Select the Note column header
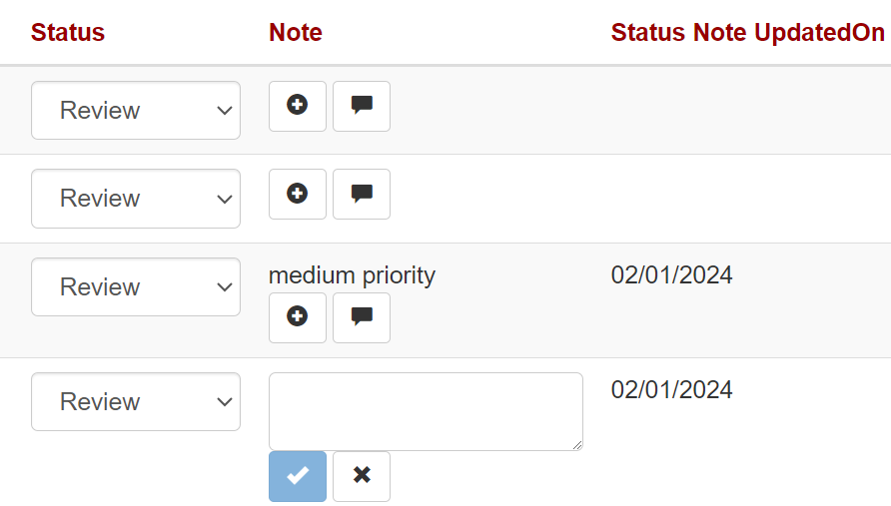 tap(296, 32)
